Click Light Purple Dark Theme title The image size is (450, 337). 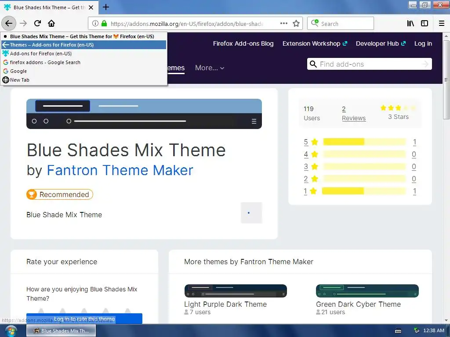point(225,305)
